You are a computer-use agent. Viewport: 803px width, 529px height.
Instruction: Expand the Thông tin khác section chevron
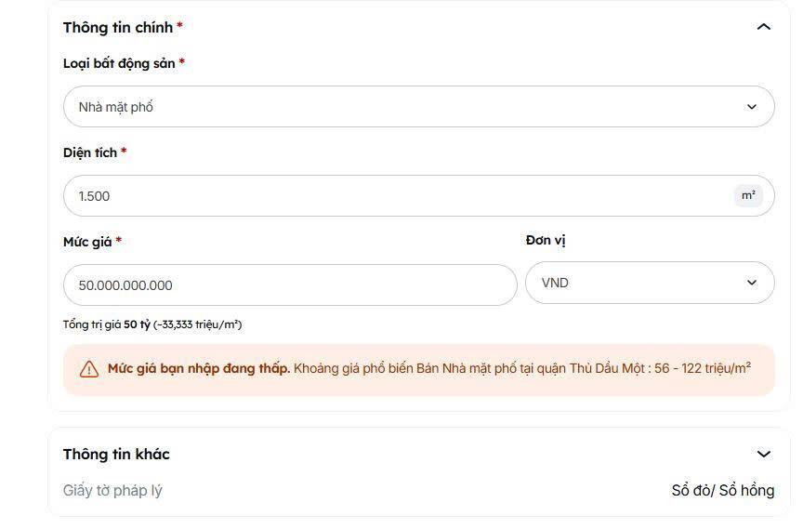[x=764, y=454]
